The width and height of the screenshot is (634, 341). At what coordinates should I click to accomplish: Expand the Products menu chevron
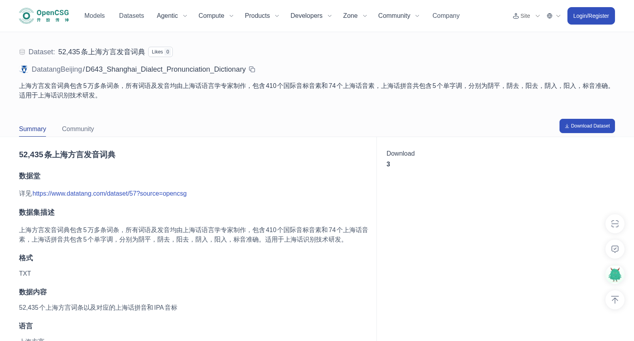[x=277, y=16]
